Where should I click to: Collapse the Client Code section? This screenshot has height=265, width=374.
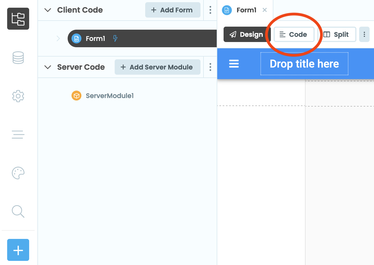pyautogui.click(x=47, y=10)
